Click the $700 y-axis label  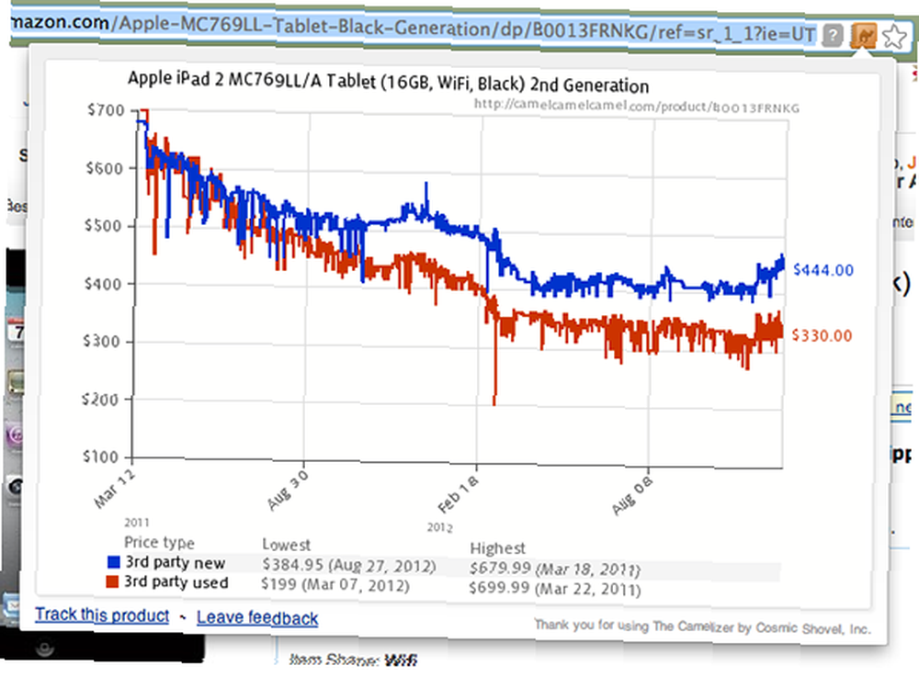click(x=106, y=110)
